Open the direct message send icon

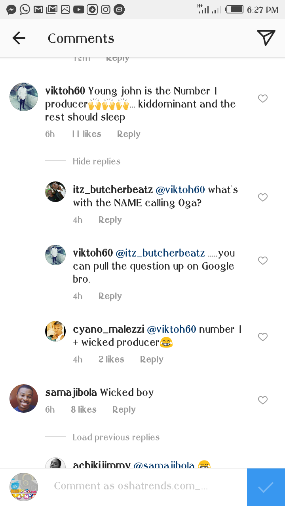[266, 38]
